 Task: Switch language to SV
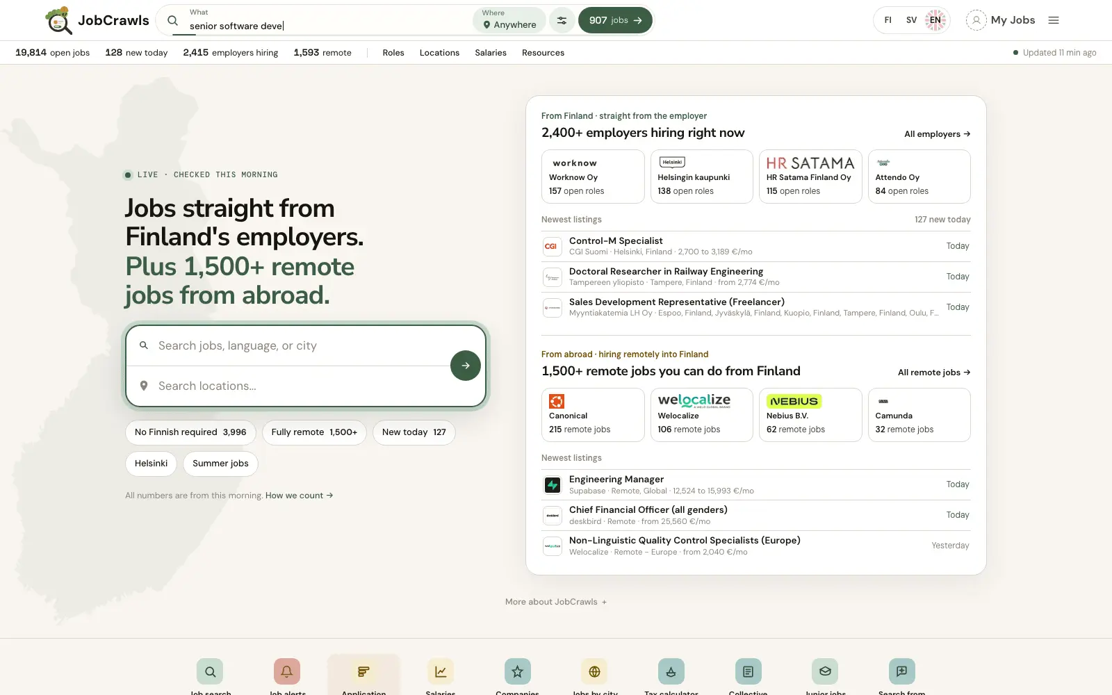(911, 20)
